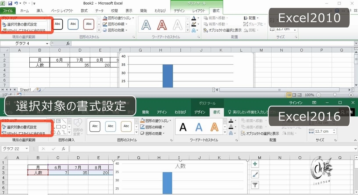Click zoom slider handle in Excel 2010 status bar
The height and width of the screenshot is (195, 358).
tap(335, 95)
